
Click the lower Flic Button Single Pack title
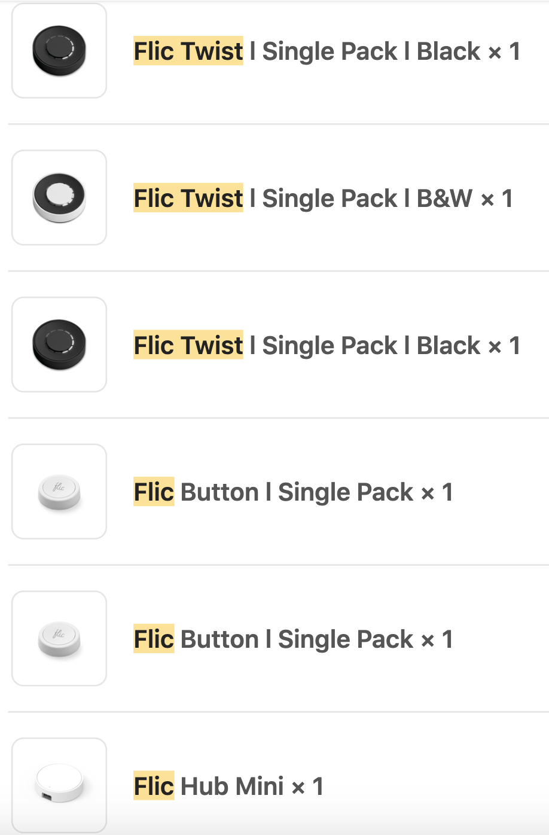[293, 639]
